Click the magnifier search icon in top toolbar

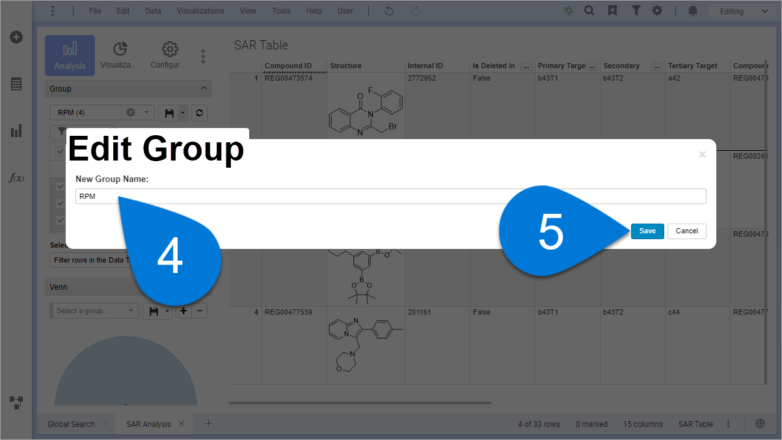(x=589, y=11)
